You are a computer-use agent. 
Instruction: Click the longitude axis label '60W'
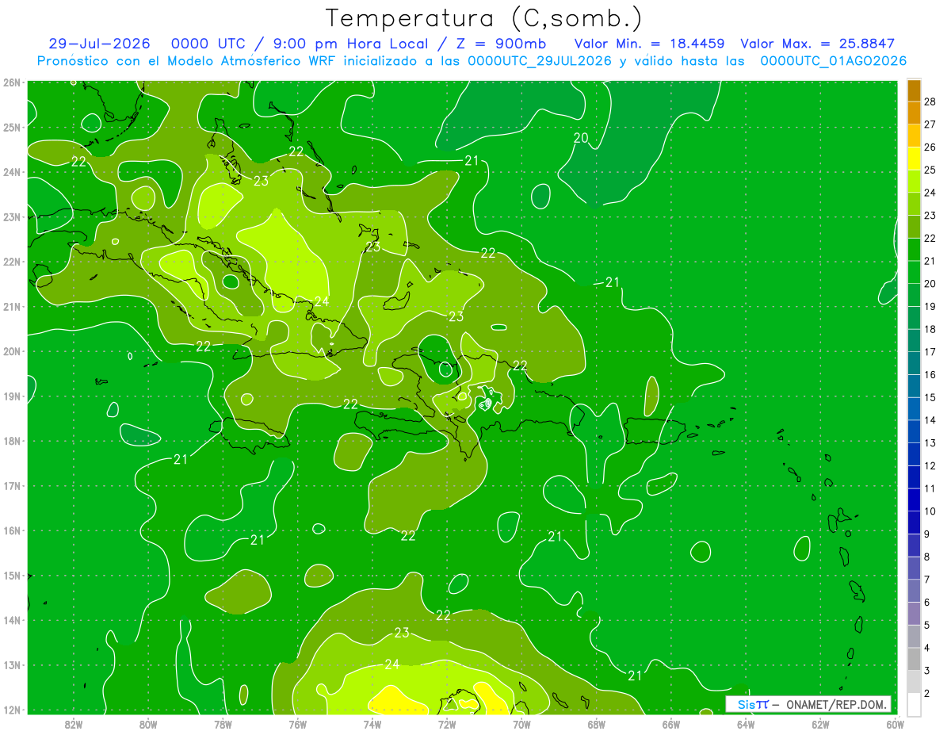pos(895,724)
